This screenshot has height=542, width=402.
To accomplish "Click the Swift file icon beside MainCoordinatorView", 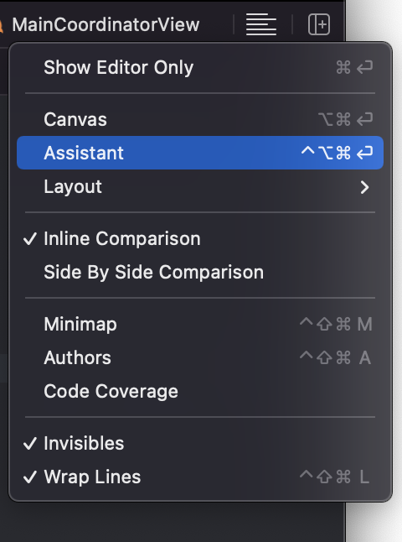I will pyautogui.click(x=2, y=25).
